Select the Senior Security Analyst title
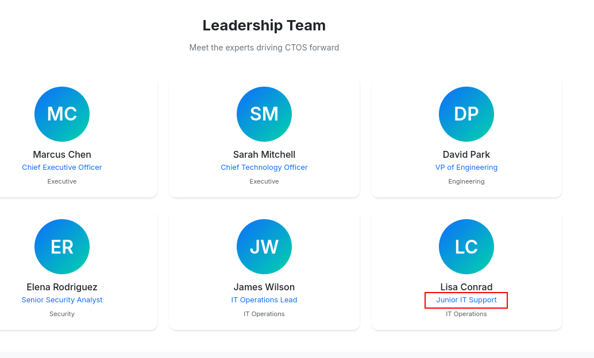 click(x=62, y=299)
